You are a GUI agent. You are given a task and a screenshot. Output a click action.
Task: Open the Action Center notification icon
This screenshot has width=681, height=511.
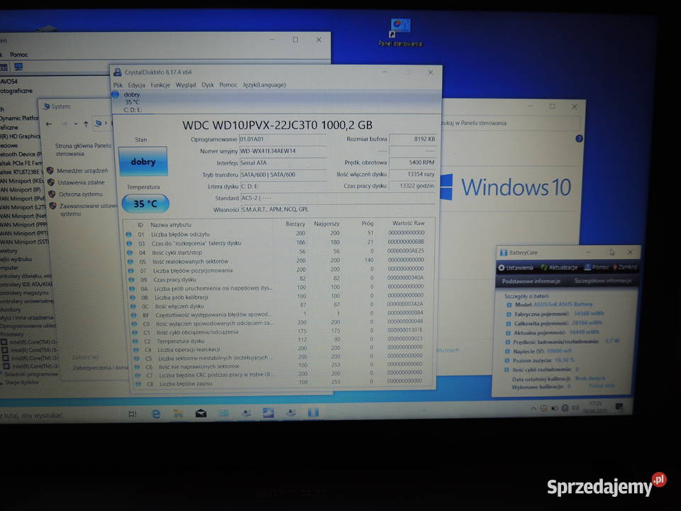619,407
